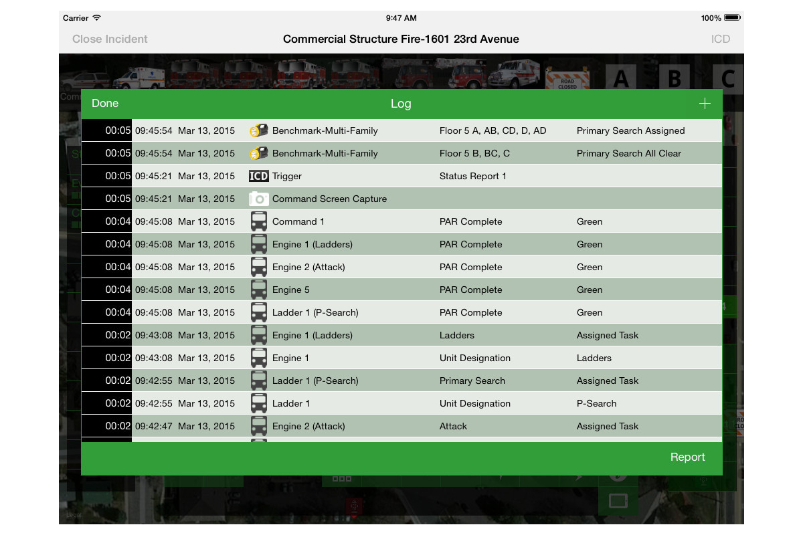Screen dimensions: 803x535
Task: Click the camera icon for Command Screen Capture
Action: pyautogui.click(x=258, y=199)
